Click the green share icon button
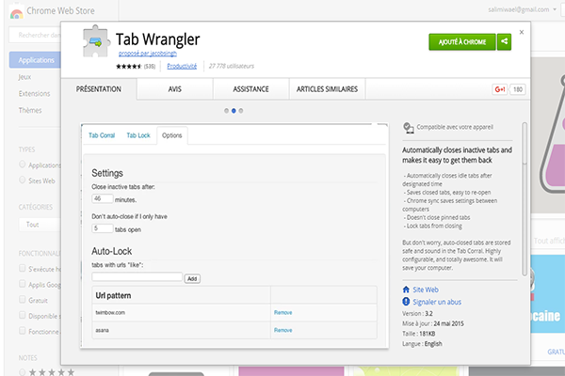The height and width of the screenshot is (376, 565). (x=504, y=41)
